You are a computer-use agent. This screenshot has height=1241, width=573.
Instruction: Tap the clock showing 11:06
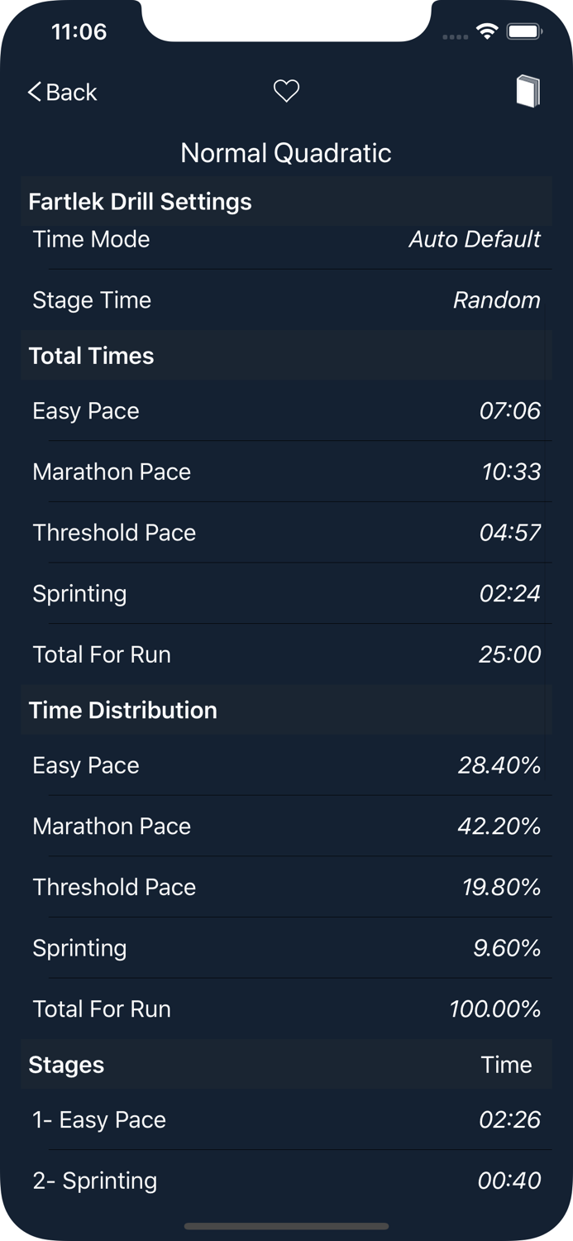tap(81, 32)
